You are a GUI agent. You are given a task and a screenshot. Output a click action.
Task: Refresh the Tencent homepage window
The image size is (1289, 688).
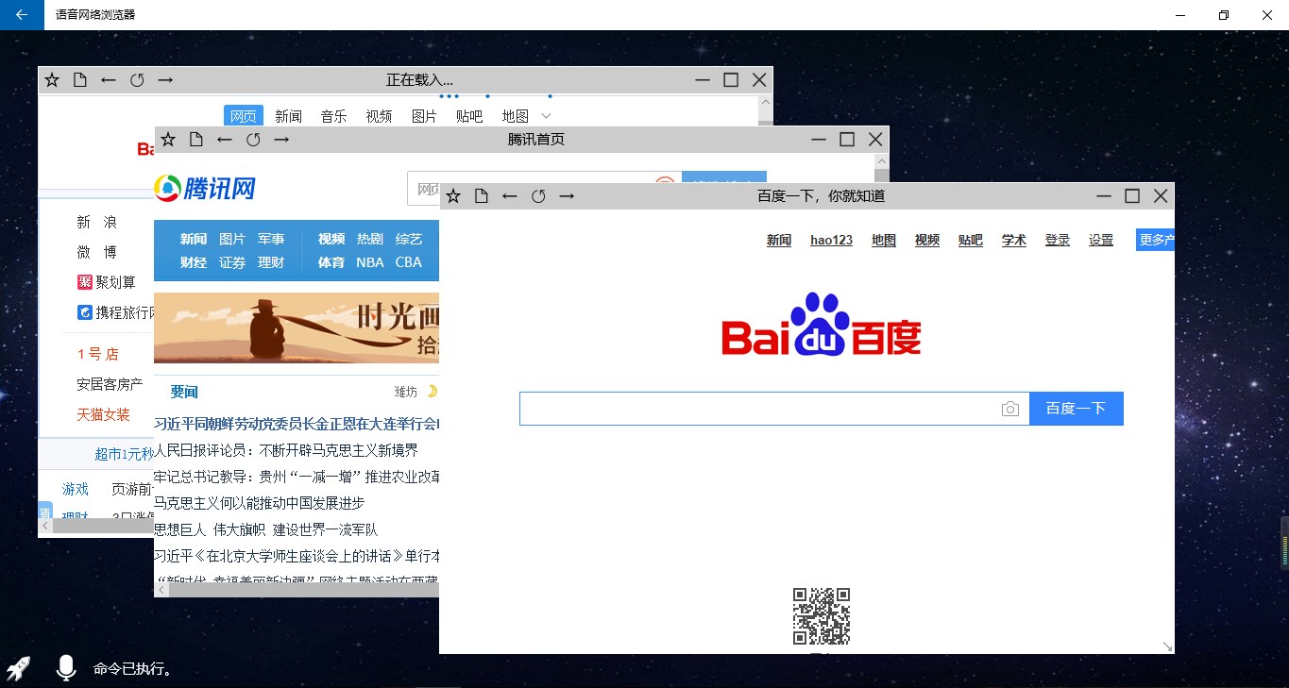pos(253,140)
